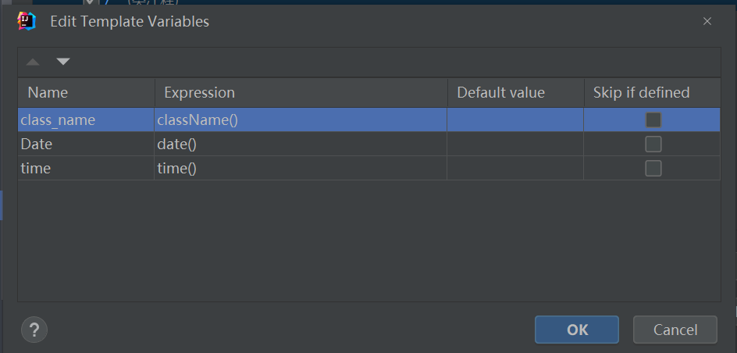This screenshot has height=353, width=737.
Task: Select the class_name variable row
Action: [86, 120]
